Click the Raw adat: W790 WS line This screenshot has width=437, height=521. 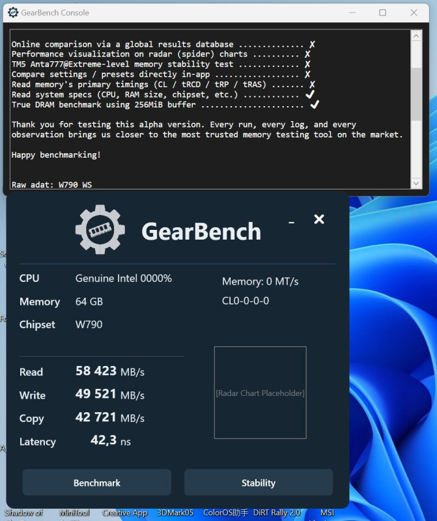[51, 184]
